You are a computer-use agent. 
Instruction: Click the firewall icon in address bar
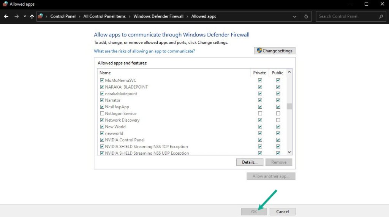click(x=40, y=16)
